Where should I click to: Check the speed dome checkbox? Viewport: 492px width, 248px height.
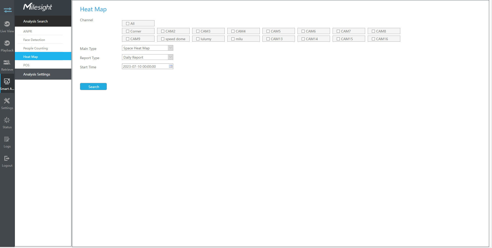click(x=163, y=39)
